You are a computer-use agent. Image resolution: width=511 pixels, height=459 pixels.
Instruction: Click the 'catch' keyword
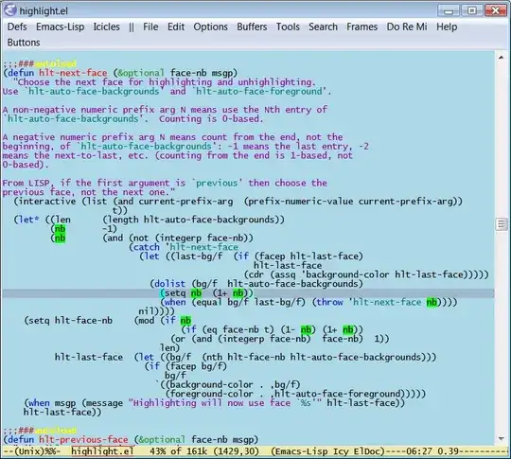pyautogui.click(x=147, y=247)
